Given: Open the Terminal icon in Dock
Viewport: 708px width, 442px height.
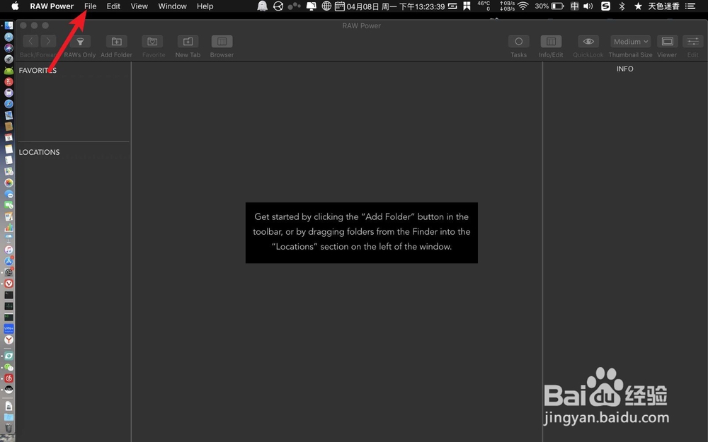Looking at the screenshot, I should [8, 294].
